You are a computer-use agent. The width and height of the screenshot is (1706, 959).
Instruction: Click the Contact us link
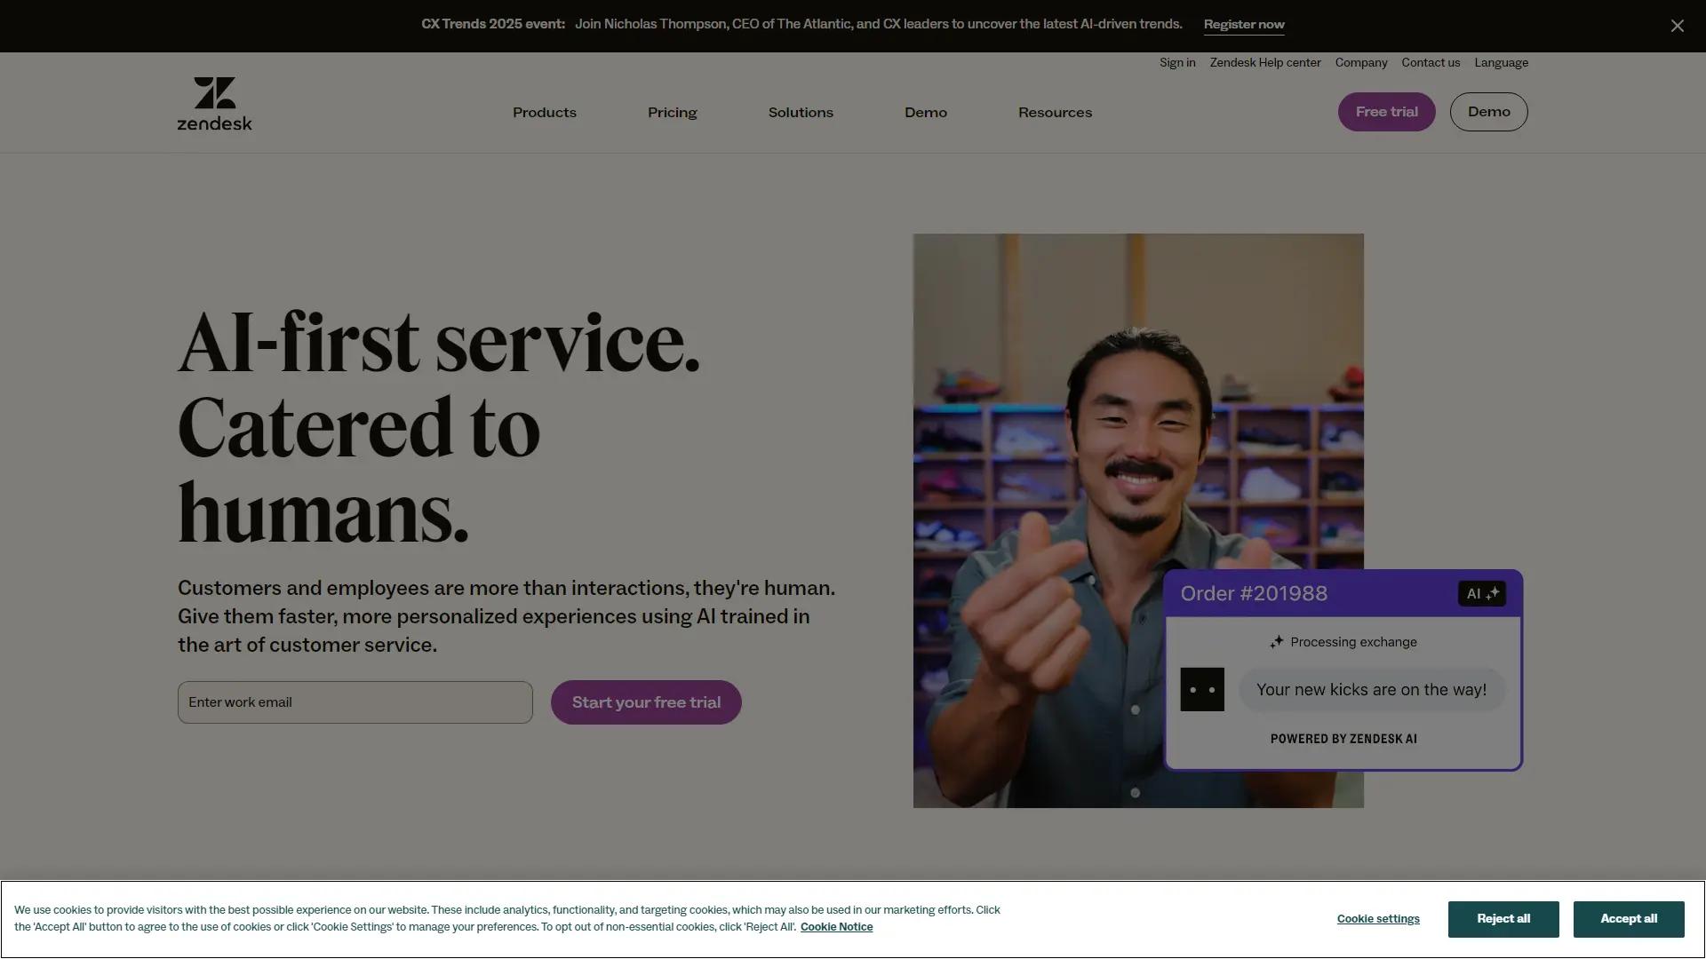click(1431, 62)
